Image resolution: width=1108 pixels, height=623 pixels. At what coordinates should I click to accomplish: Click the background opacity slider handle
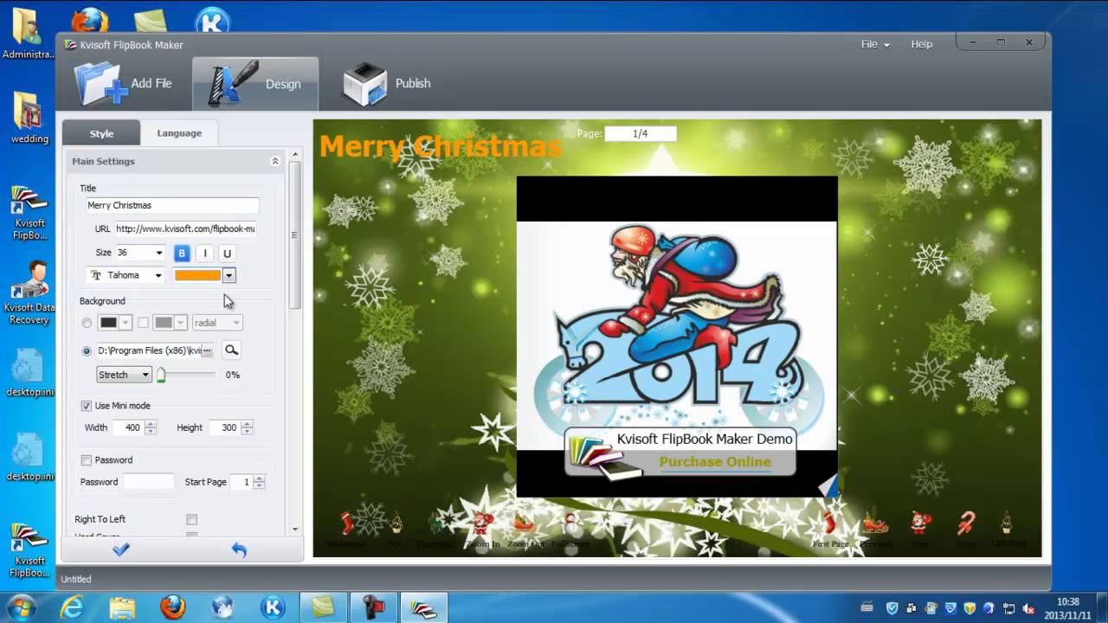161,375
